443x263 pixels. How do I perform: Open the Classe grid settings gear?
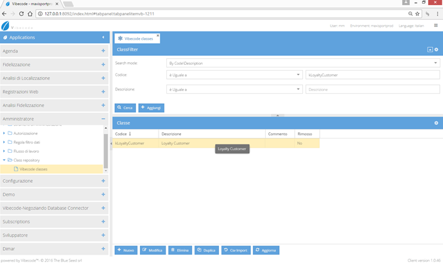[x=437, y=123]
